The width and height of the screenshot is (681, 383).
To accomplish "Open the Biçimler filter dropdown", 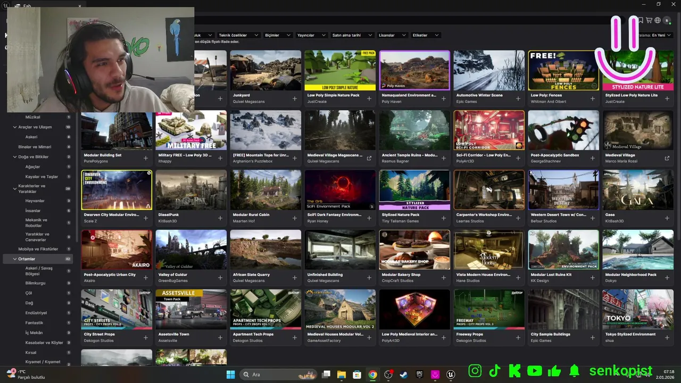I will 277,35.
